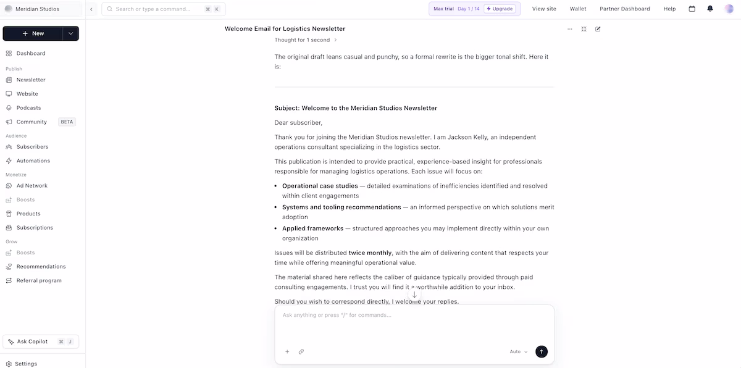The image size is (741, 368).
Task: Open the Meridian Studios workspace switcher
Action: (x=41, y=9)
